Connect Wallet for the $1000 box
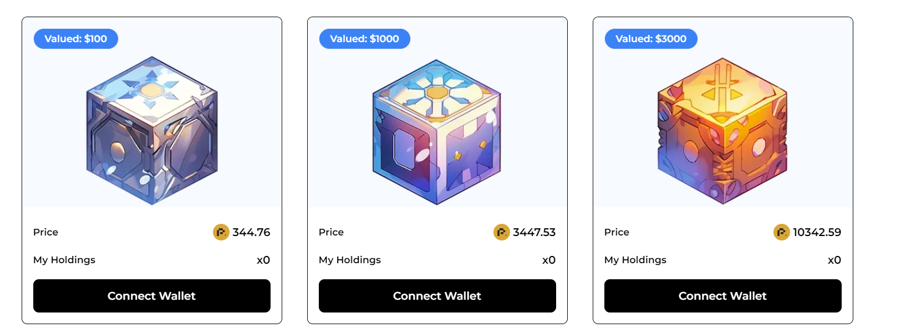901x333 pixels. 437,296
